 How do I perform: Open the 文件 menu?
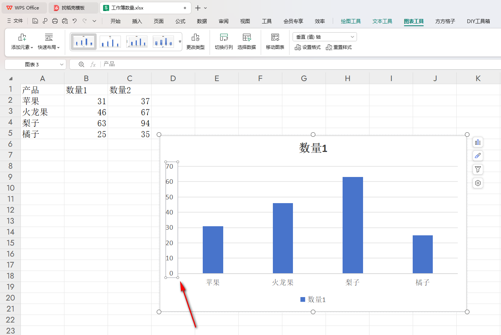(x=15, y=21)
